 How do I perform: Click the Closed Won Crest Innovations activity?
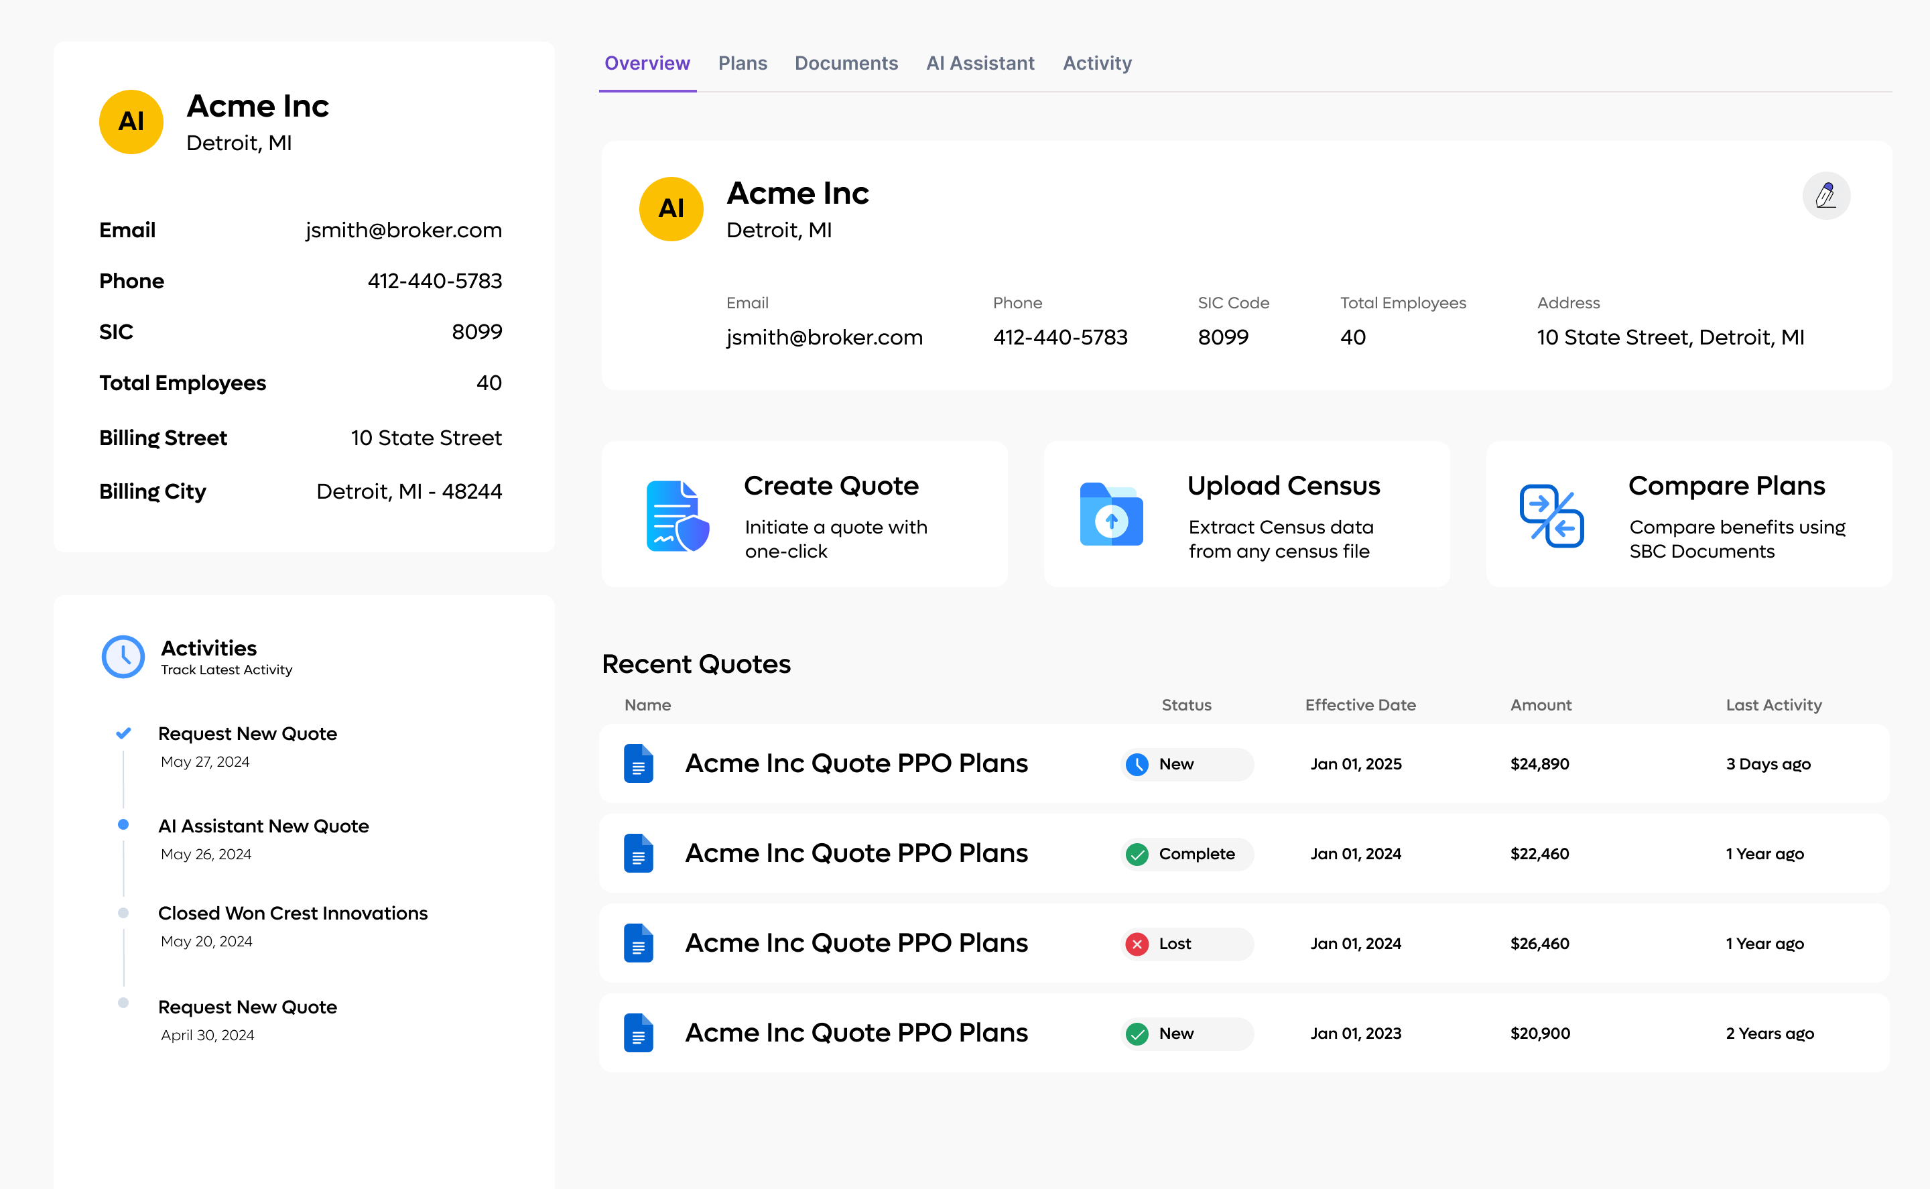coord(292,914)
